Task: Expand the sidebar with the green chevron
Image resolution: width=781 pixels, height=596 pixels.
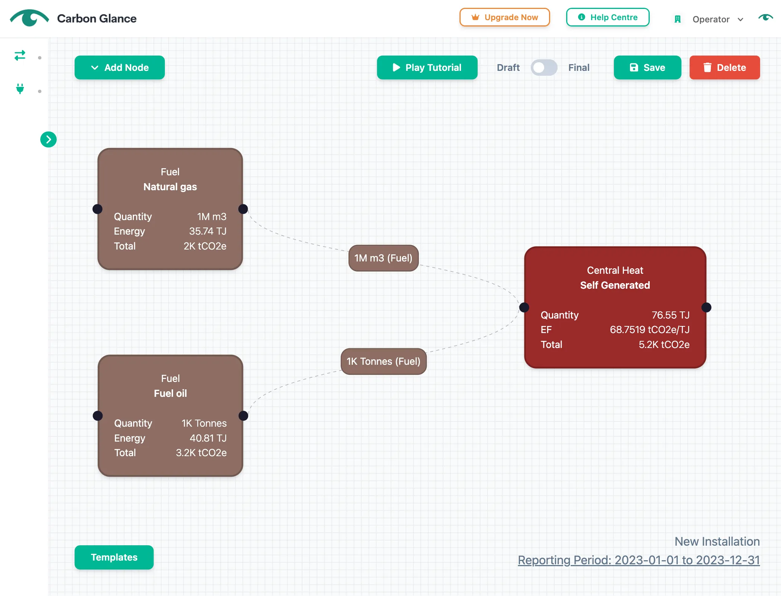Action: (48, 139)
